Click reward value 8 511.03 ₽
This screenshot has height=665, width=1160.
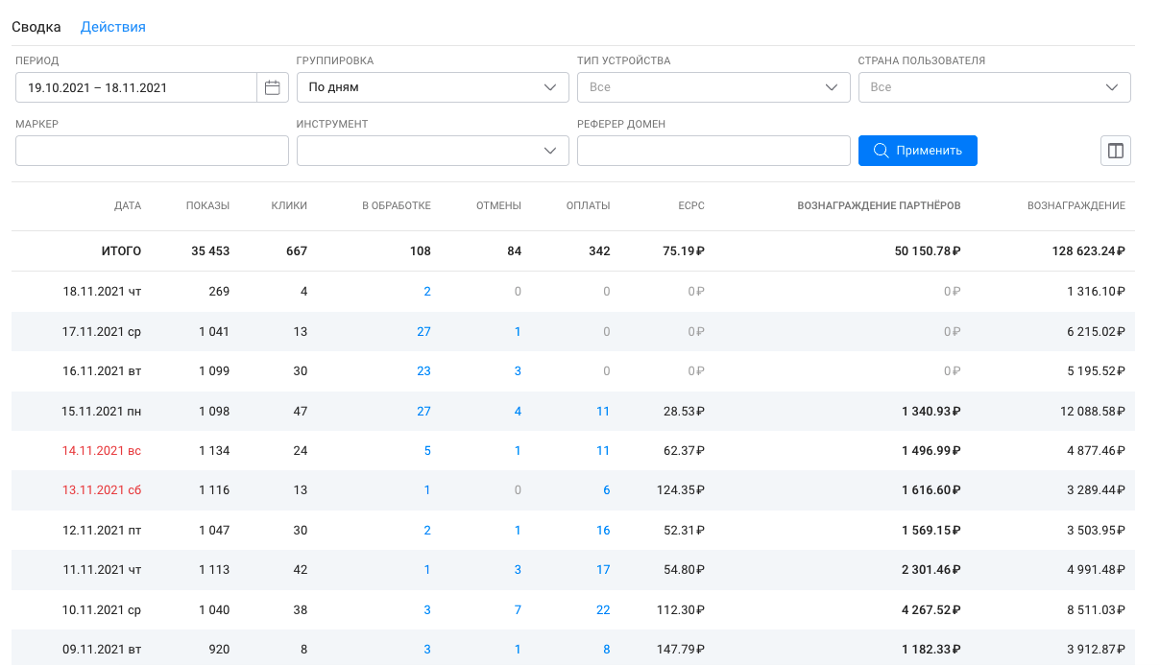(x=1096, y=610)
